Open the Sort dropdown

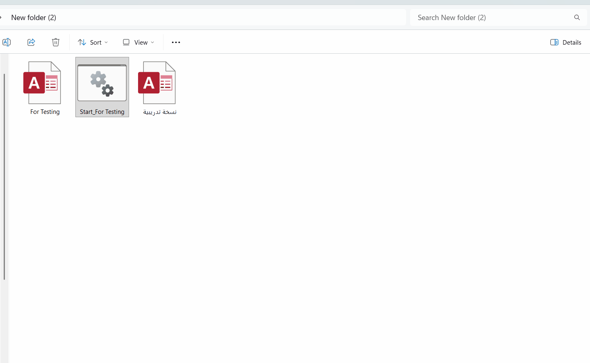pyautogui.click(x=93, y=42)
